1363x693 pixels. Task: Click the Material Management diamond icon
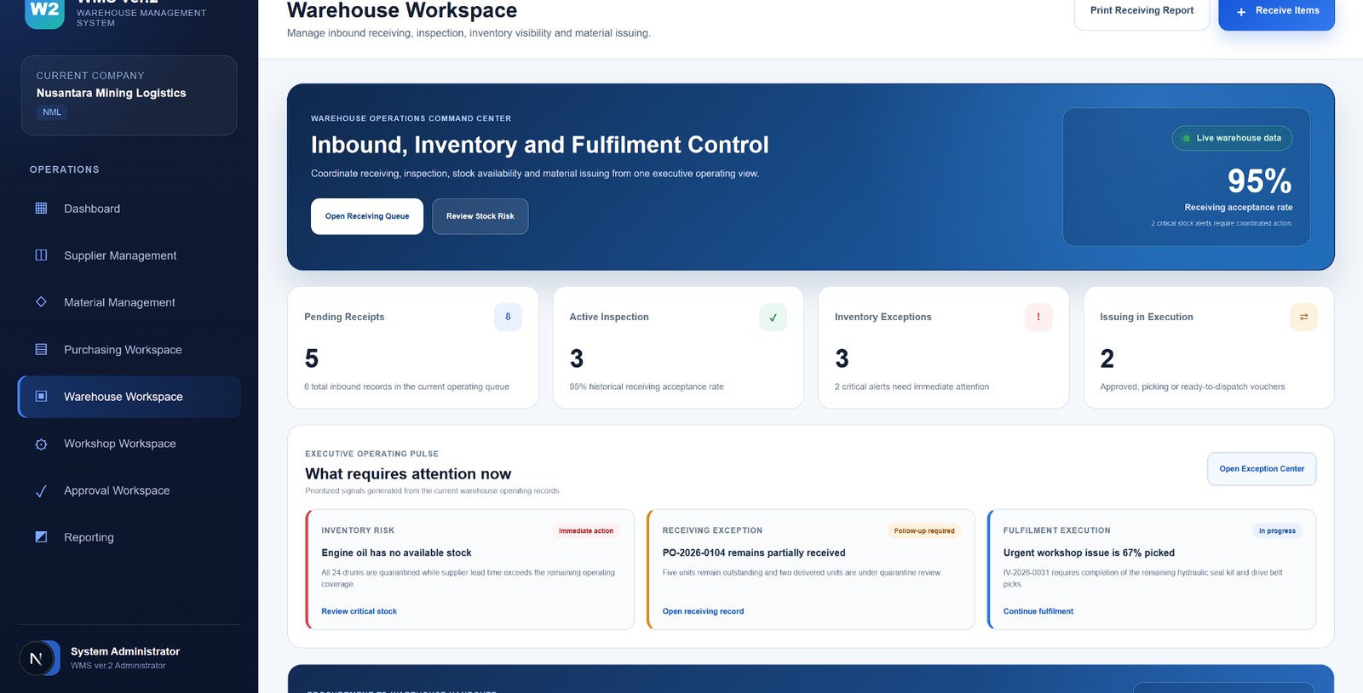[41, 302]
